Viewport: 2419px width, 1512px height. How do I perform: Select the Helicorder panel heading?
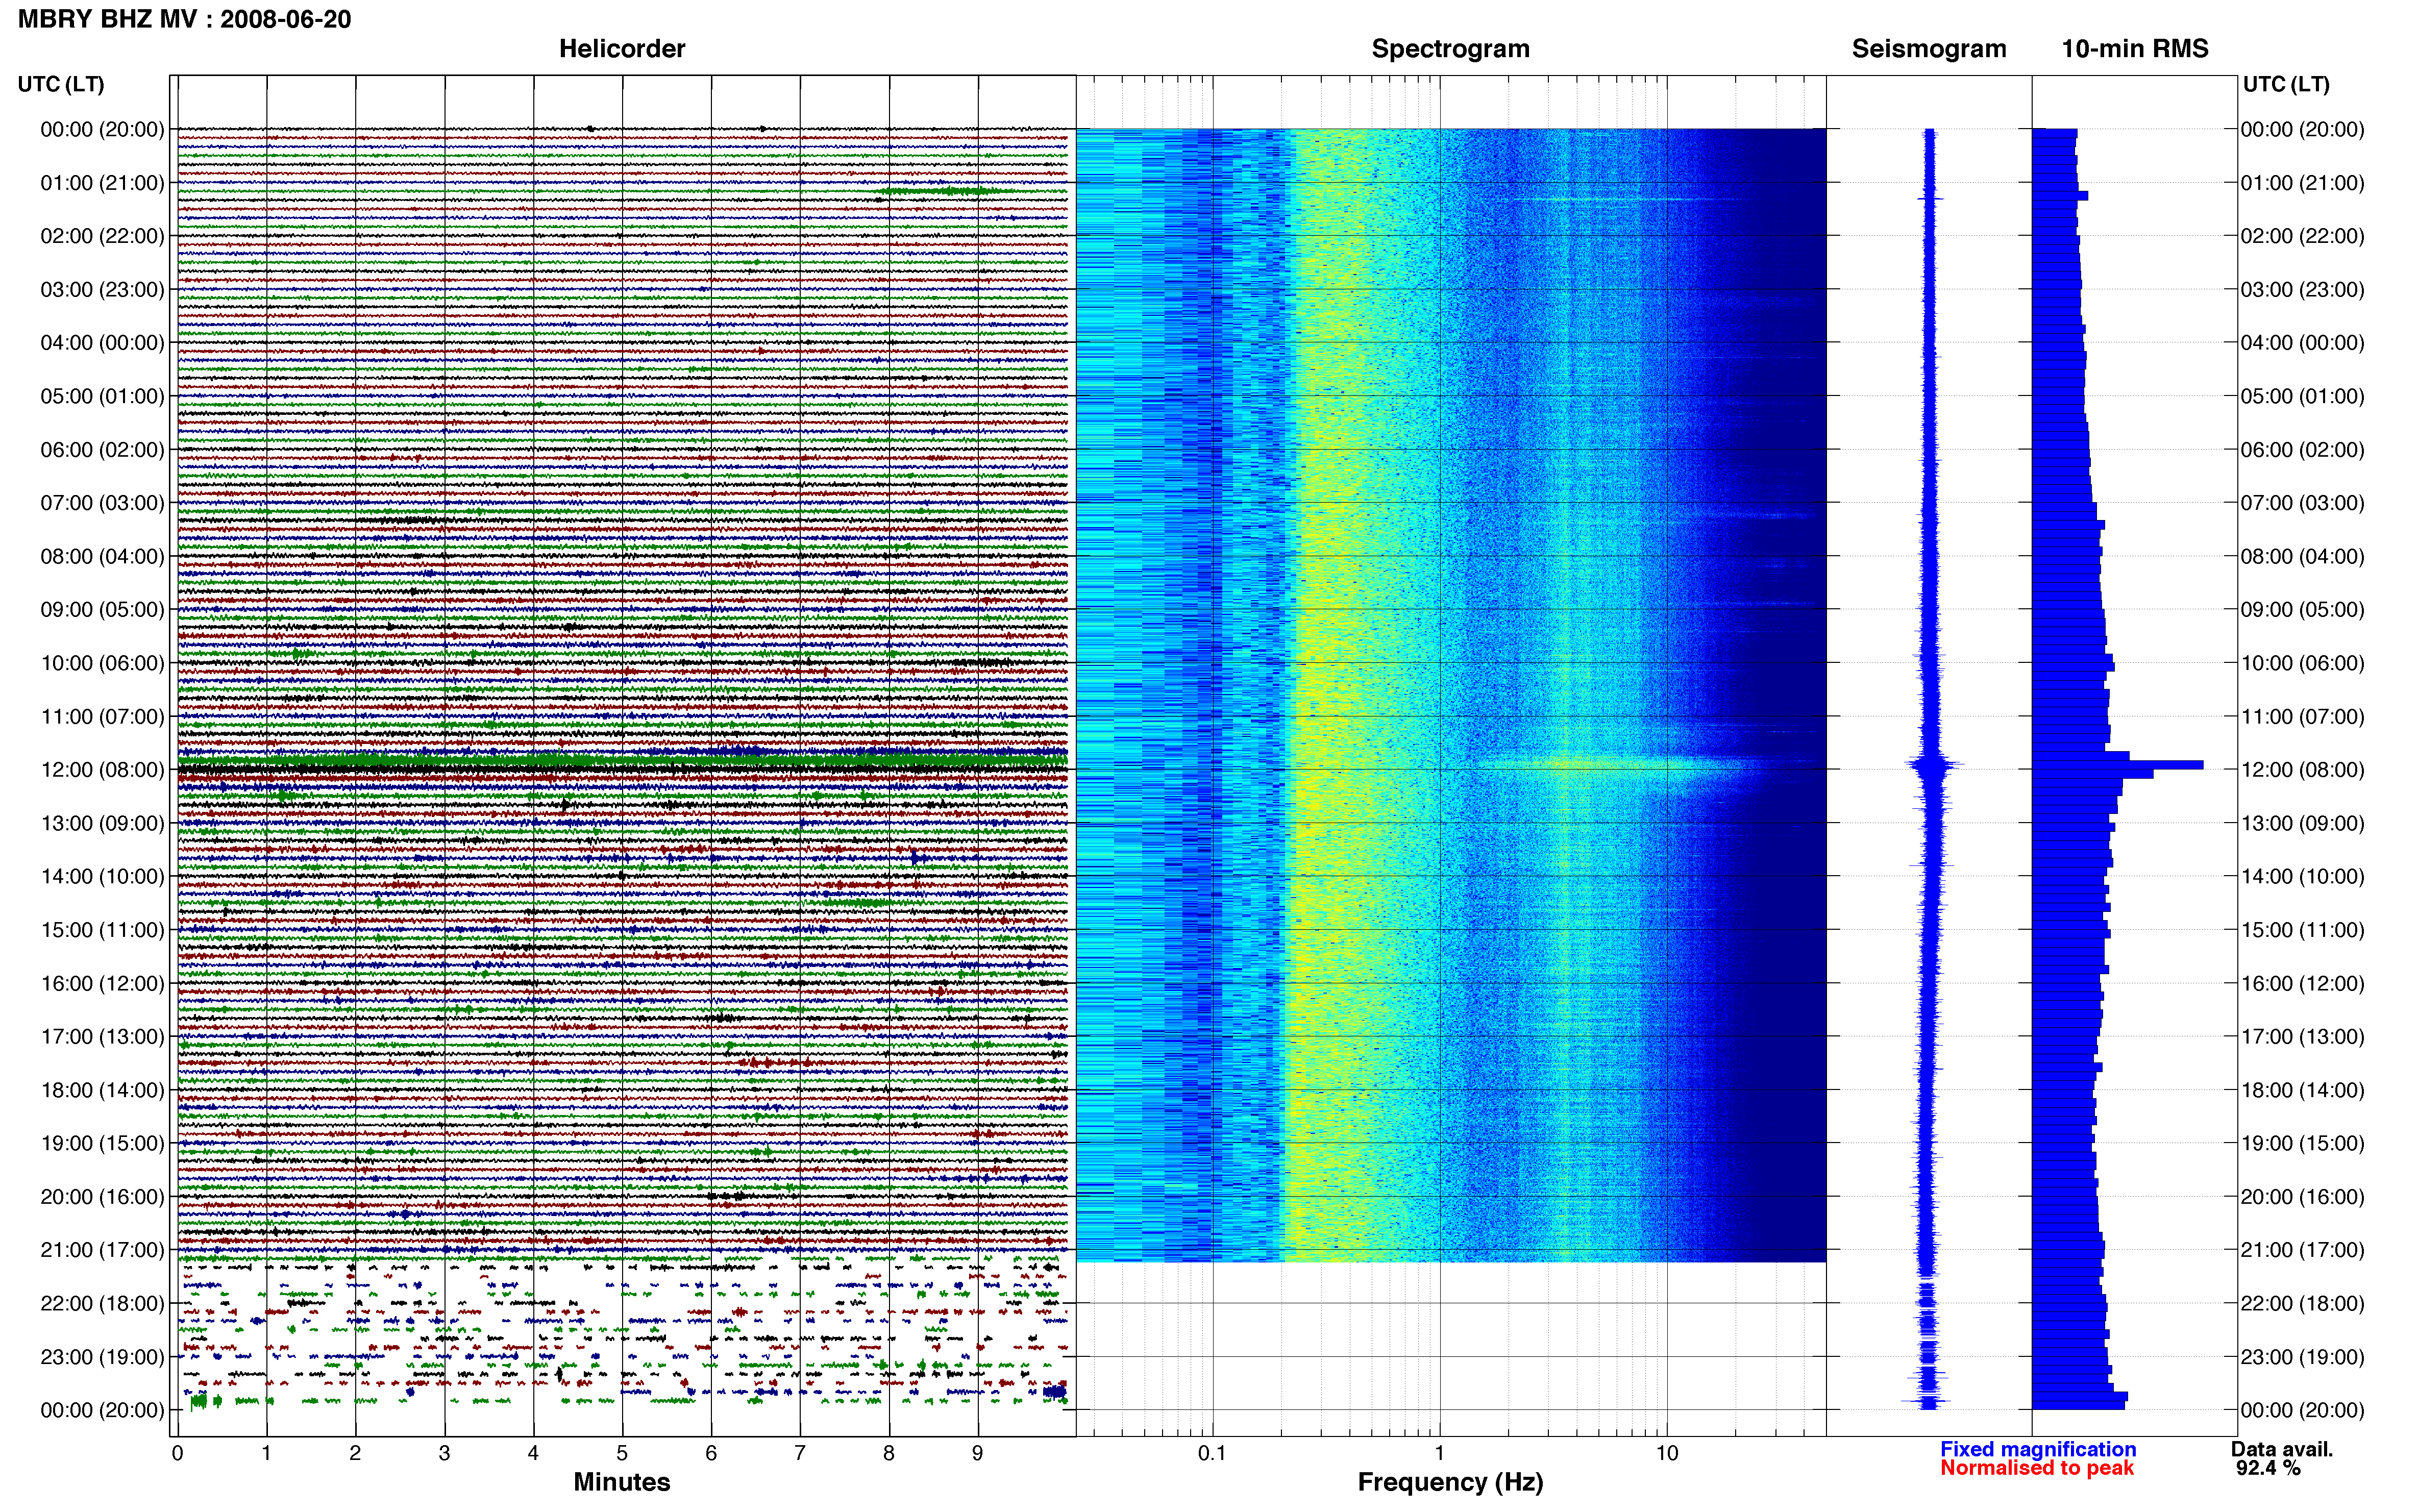pos(622,49)
